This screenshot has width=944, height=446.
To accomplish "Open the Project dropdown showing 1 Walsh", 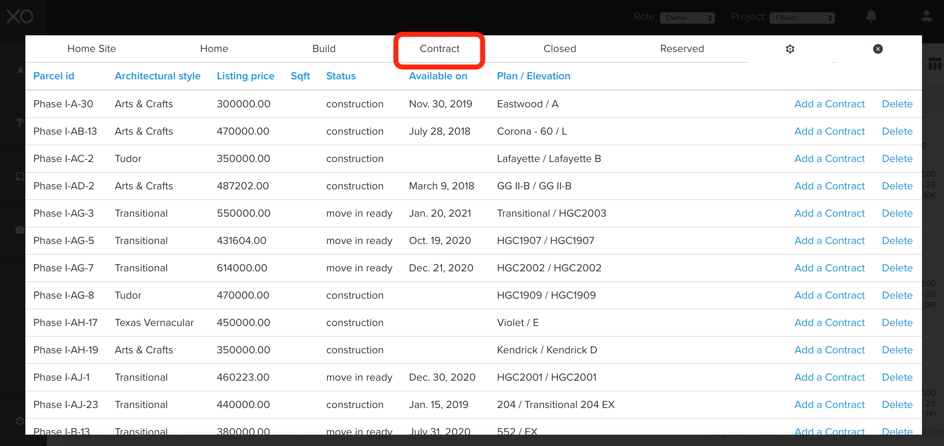I will pyautogui.click(x=802, y=18).
